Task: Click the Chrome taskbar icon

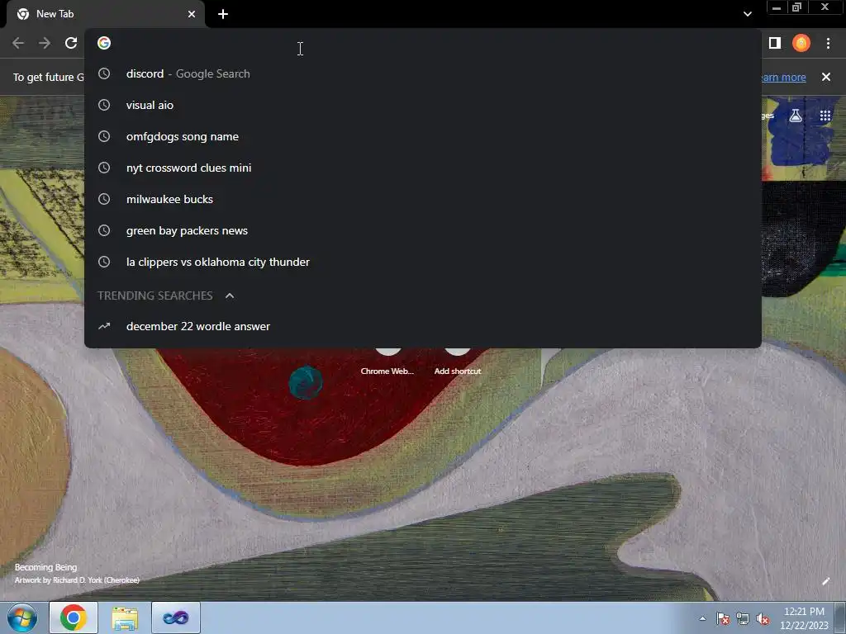Action: (x=74, y=617)
